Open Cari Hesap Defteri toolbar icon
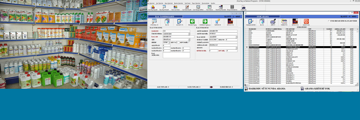360x120 pixels. (198, 7)
